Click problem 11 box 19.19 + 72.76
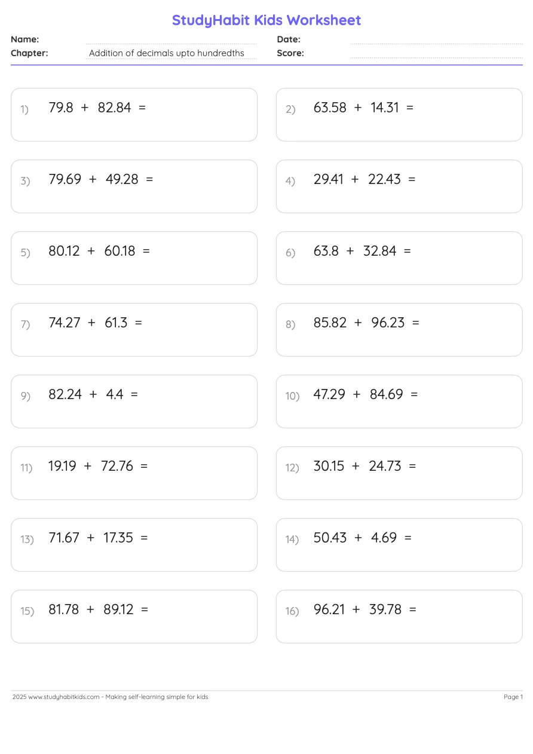533x754 pixels. 134,473
